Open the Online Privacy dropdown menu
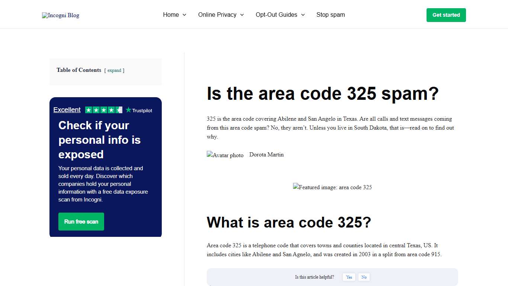508x286 pixels. 218,15
